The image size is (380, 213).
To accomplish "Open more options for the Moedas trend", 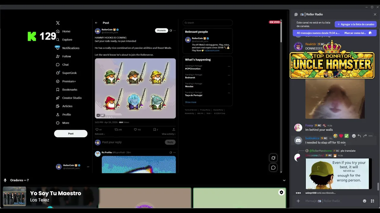I will point(229,84).
